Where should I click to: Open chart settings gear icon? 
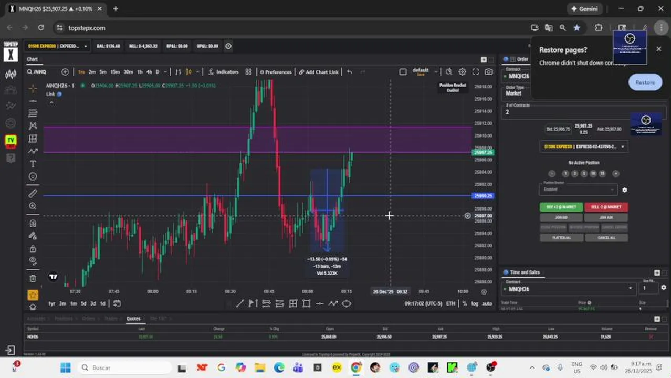462,72
